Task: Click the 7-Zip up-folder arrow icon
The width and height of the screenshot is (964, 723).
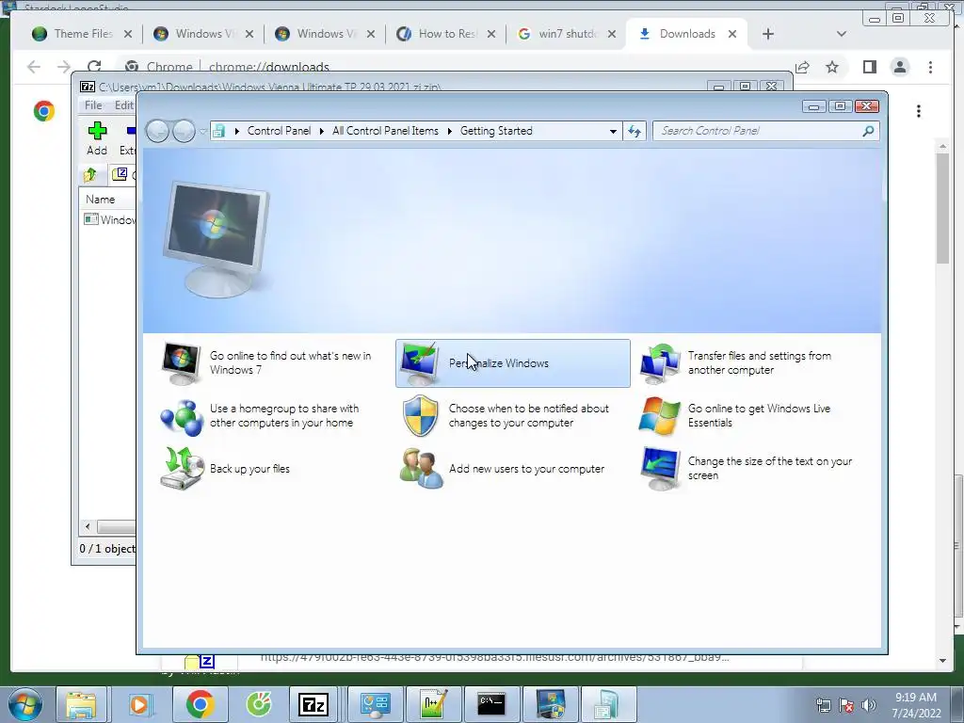Action: tap(90, 175)
